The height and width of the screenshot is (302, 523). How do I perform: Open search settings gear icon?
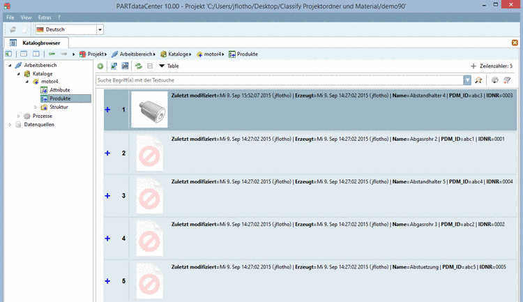click(495, 80)
